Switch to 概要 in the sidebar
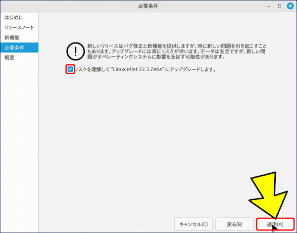 19,57
